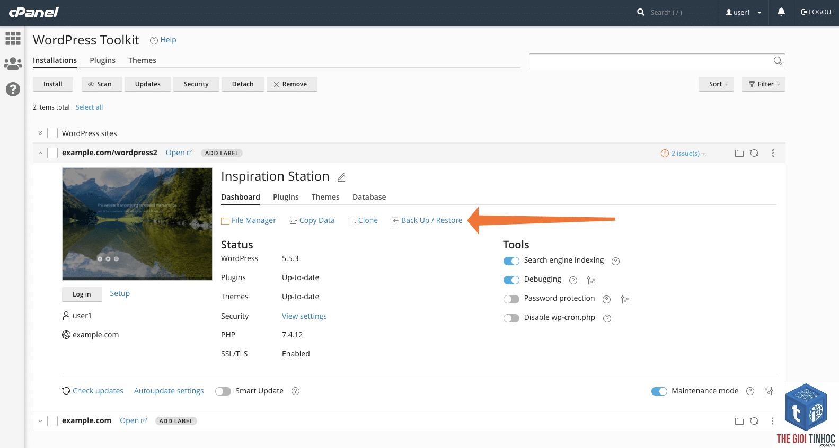This screenshot has height=448, width=839.
Task: Open kebab menu for example.com/wordpress2
Action: coord(773,153)
